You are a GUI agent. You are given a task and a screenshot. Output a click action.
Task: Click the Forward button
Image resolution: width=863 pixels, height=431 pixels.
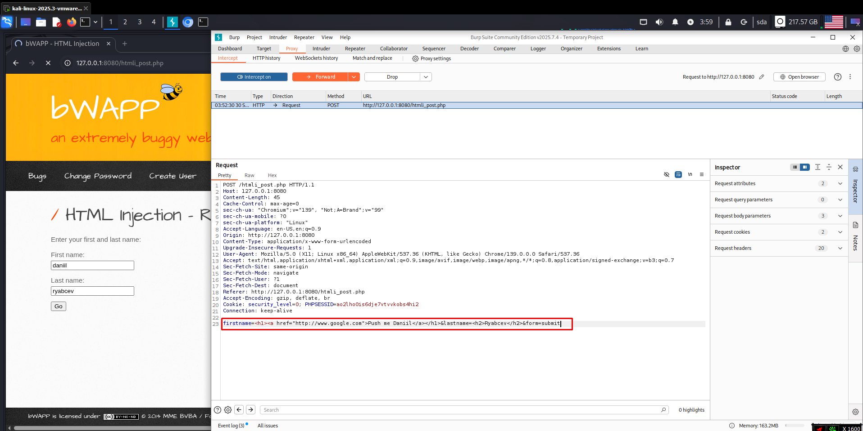pos(320,77)
